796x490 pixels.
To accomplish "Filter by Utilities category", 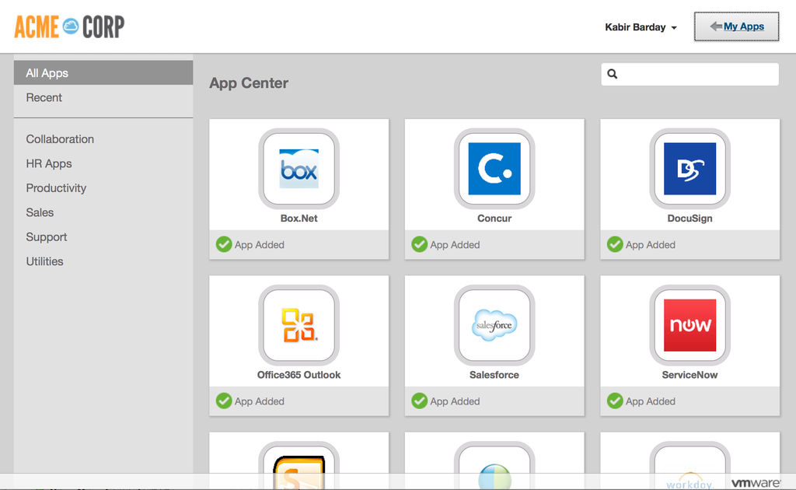I will coord(44,261).
